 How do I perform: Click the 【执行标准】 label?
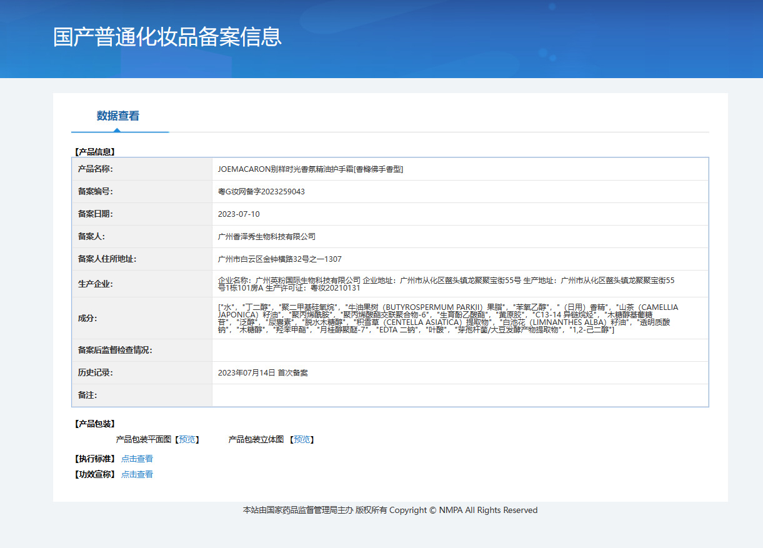pyautogui.click(x=95, y=459)
